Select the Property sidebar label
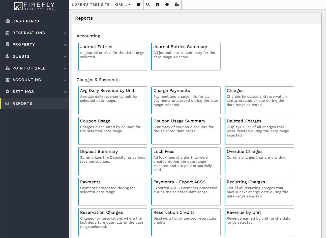Screen dimensions: 326x238 [x=24, y=45]
